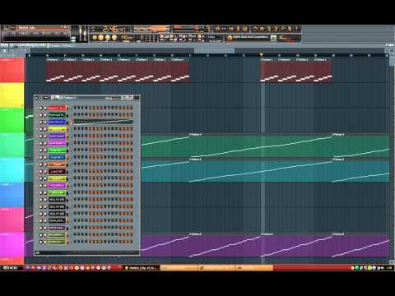Select the bottom olive channel button
Image resolution: width=395 pixels, height=296 pixels.
57,242
